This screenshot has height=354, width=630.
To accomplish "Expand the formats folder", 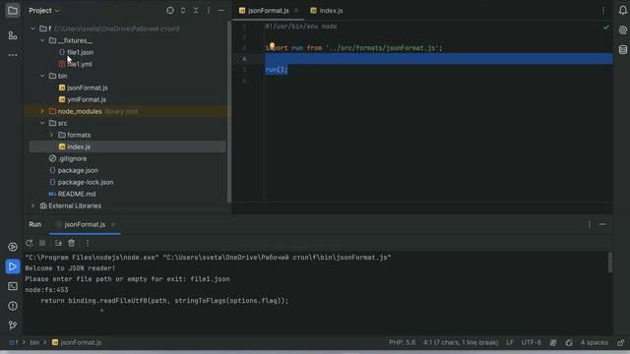I will tap(51, 135).
